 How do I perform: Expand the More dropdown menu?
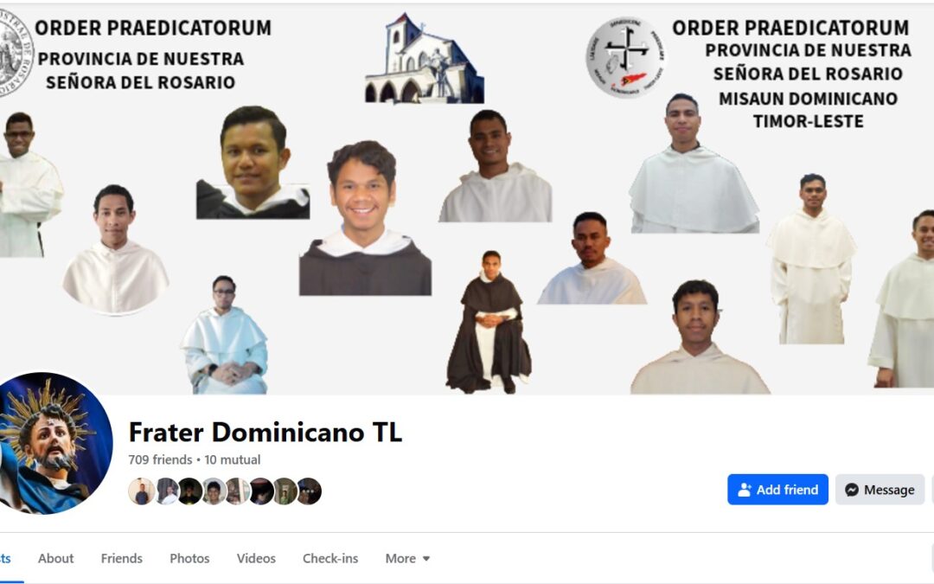(407, 558)
